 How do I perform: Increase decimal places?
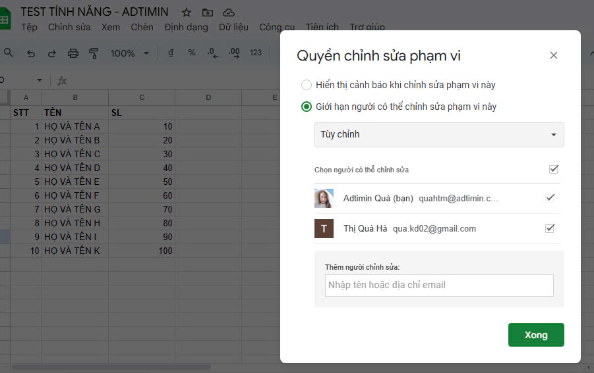click(234, 53)
